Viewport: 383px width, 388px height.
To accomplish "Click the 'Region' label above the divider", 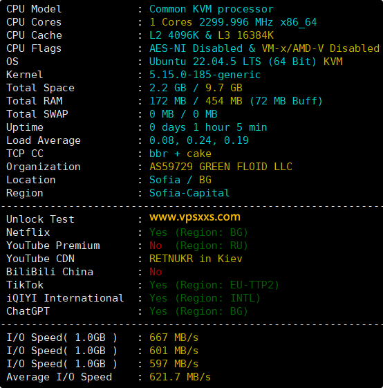I will pyautogui.click(x=24, y=193).
